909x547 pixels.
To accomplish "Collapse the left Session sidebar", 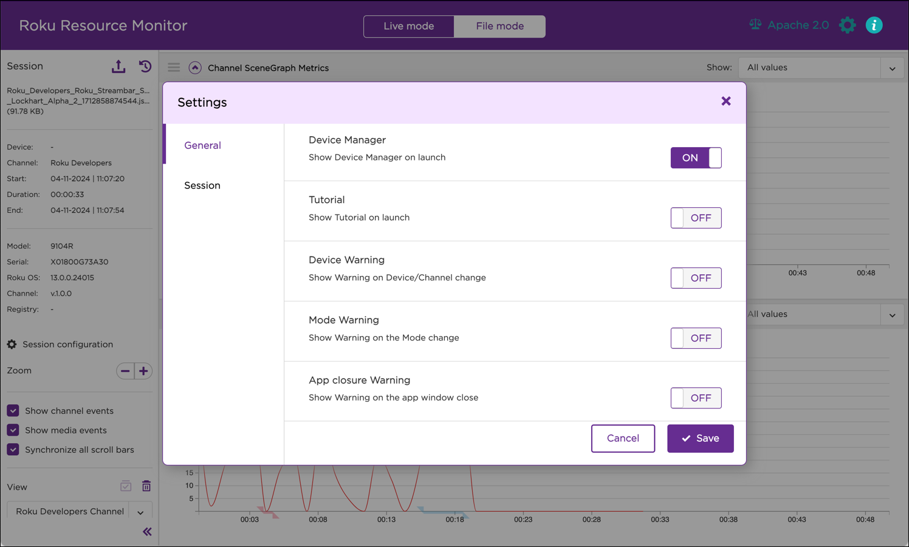I will click(x=147, y=531).
